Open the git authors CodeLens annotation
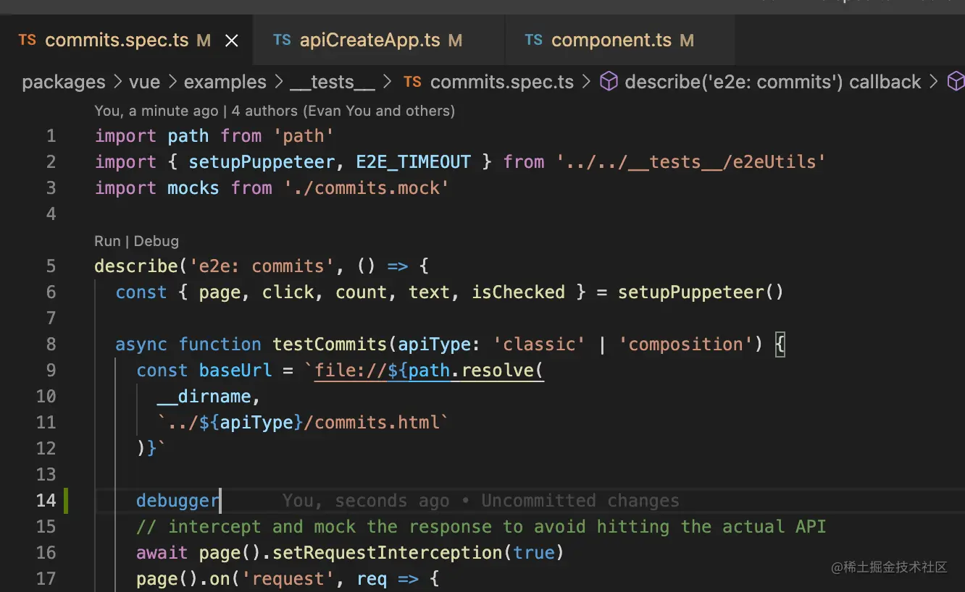The height and width of the screenshot is (592, 965). pyautogui.click(x=275, y=111)
